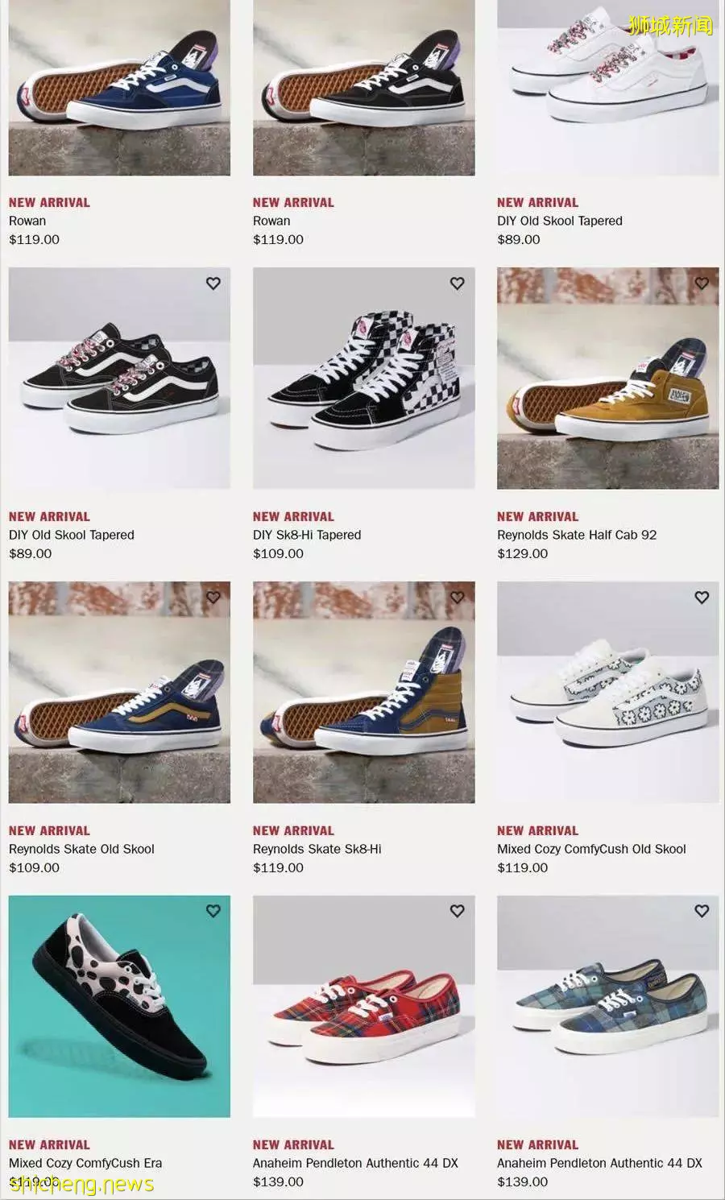This screenshot has height=1200, width=725.
Task: Open Reynolds Skate Half Cab 92 link
Action: pyautogui.click(x=577, y=535)
